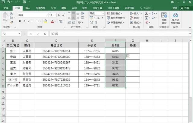This screenshot has width=193, height=123.
Task: Toggle bold formatting
Action: tap(20, 21)
